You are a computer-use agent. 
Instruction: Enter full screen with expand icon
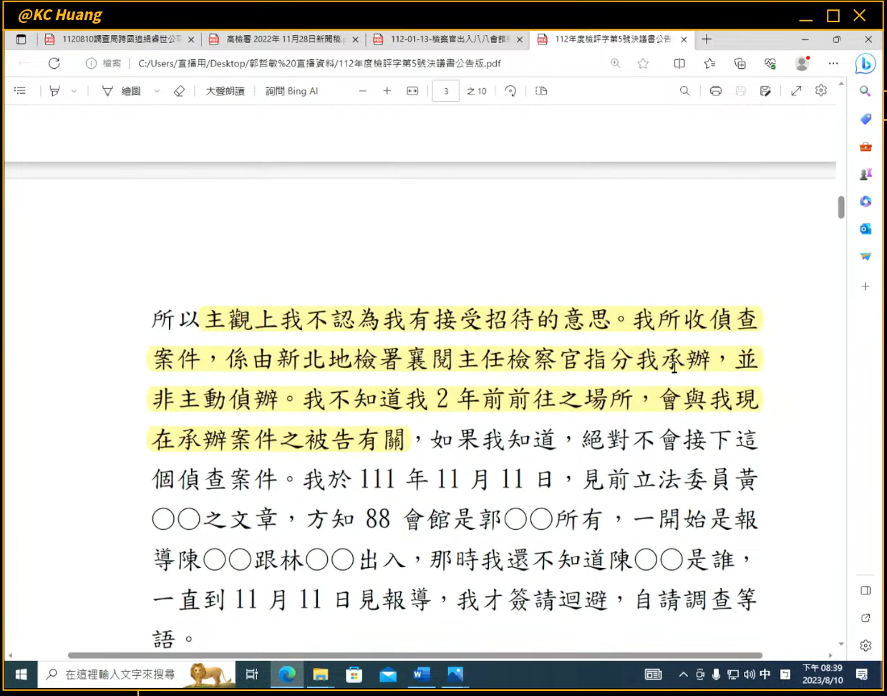796,91
